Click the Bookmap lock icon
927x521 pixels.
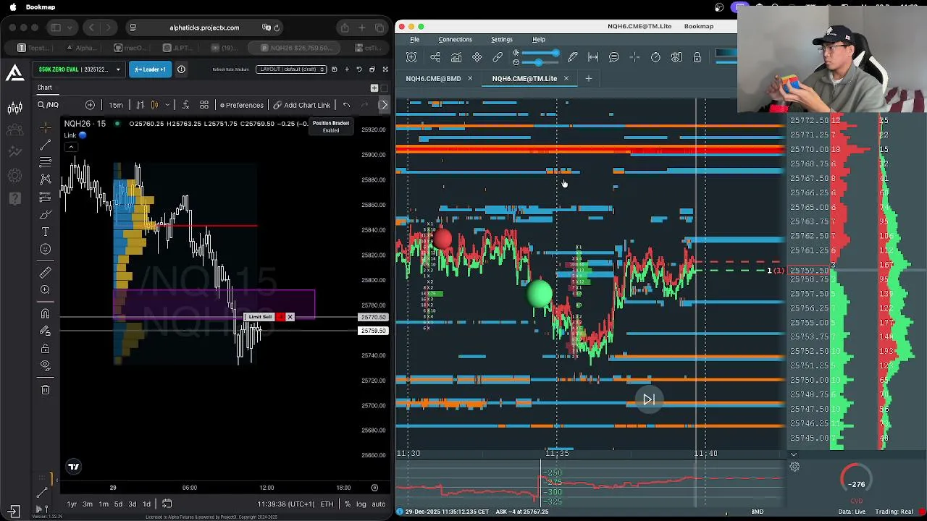click(697, 57)
